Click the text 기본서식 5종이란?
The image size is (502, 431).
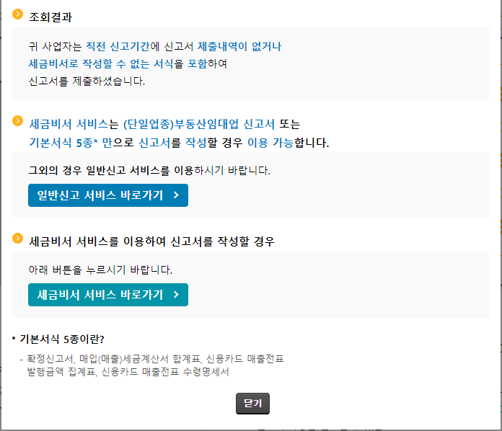(62, 339)
